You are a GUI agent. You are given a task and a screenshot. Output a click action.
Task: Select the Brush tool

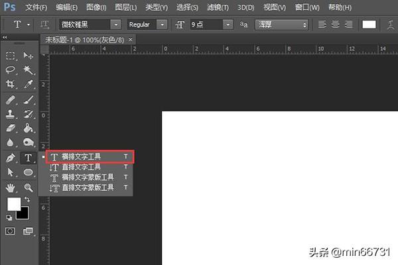(x=28, y=100)
